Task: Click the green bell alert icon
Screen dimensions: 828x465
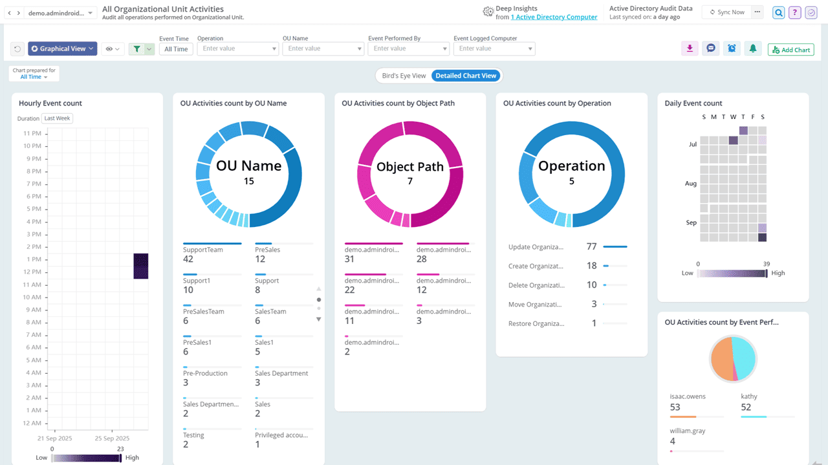Action: [752, 49]
